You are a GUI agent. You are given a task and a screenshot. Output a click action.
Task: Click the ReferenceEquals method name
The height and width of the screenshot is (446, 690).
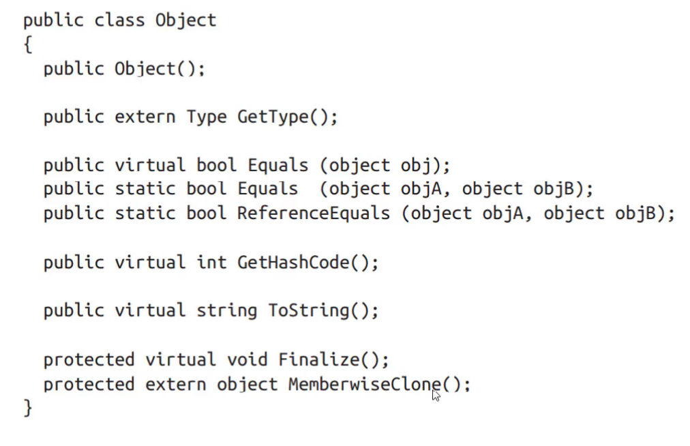click(x=314, y=213)
